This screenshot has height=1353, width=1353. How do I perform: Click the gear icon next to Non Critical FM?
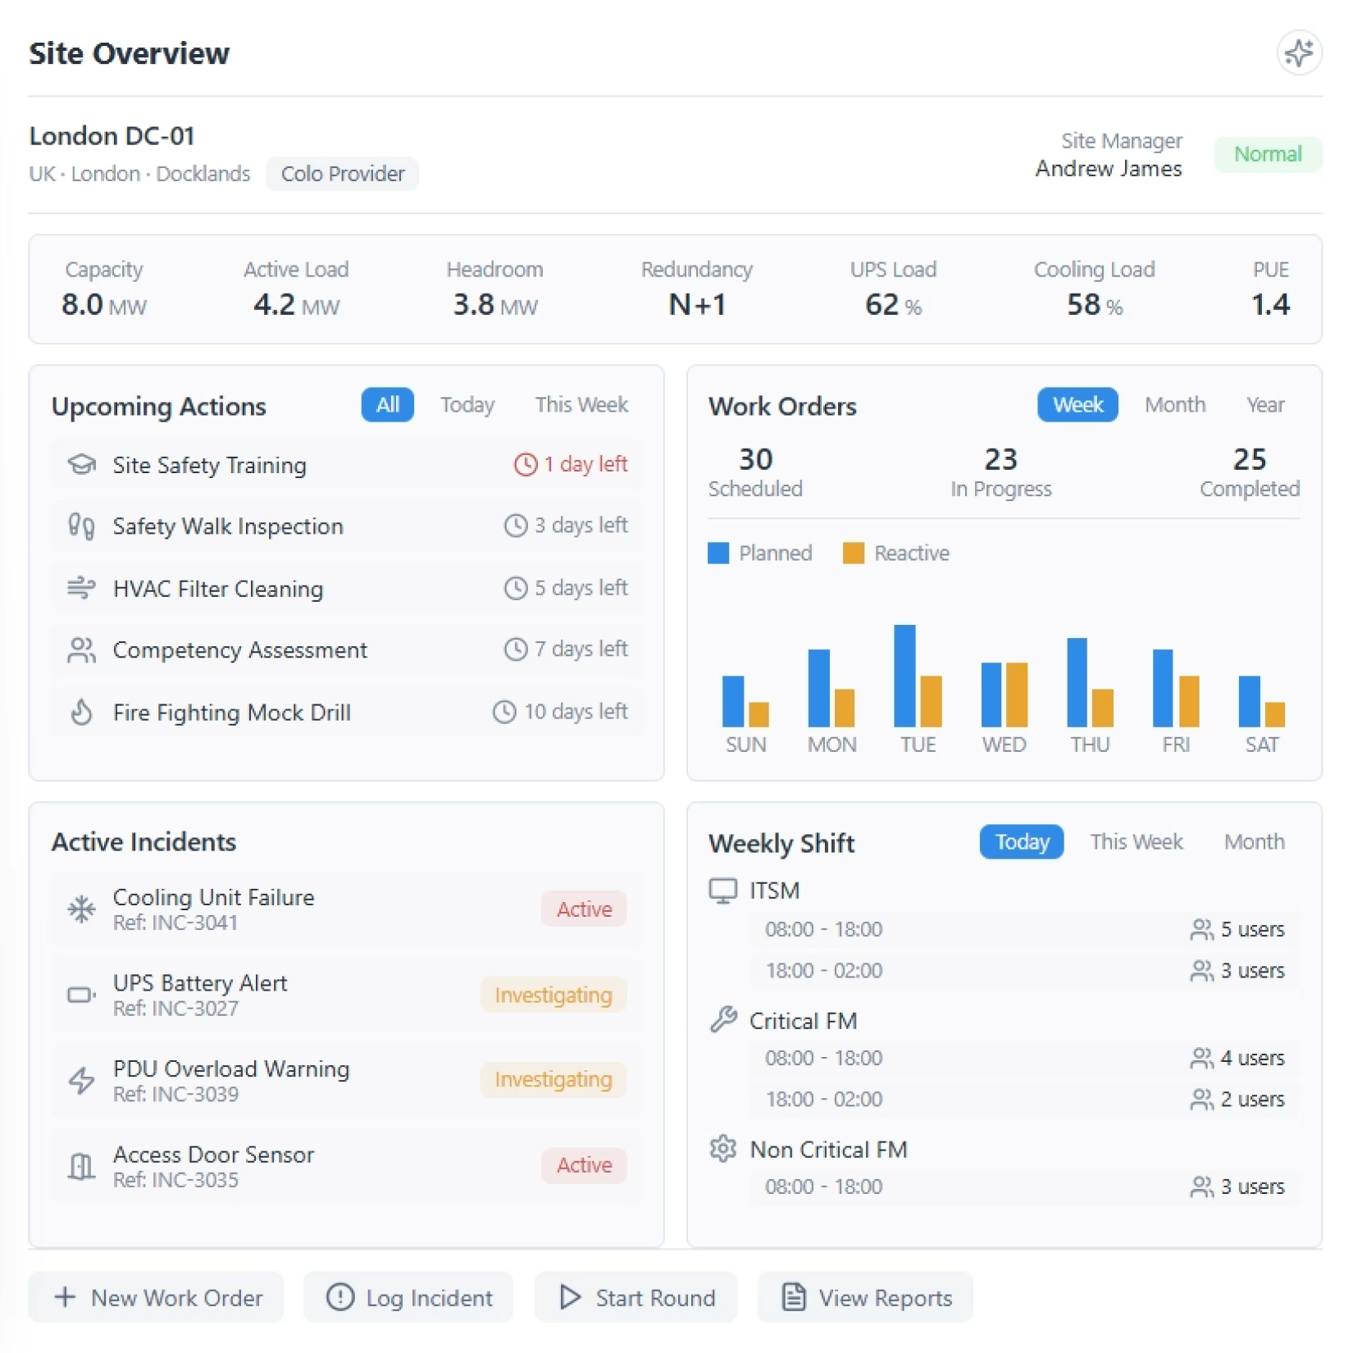[723, 1148]
